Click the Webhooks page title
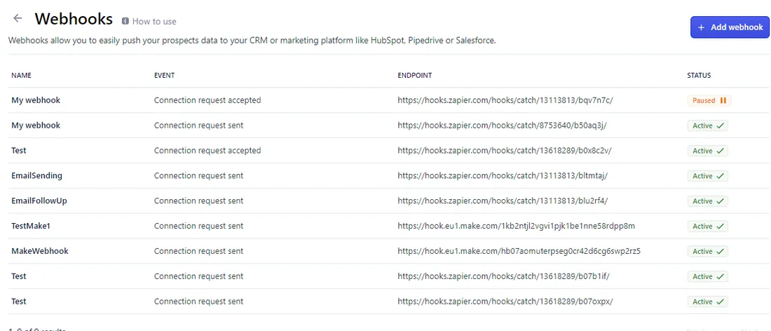Viewport: 771px width, 331px height. click(x=74, y=19)
